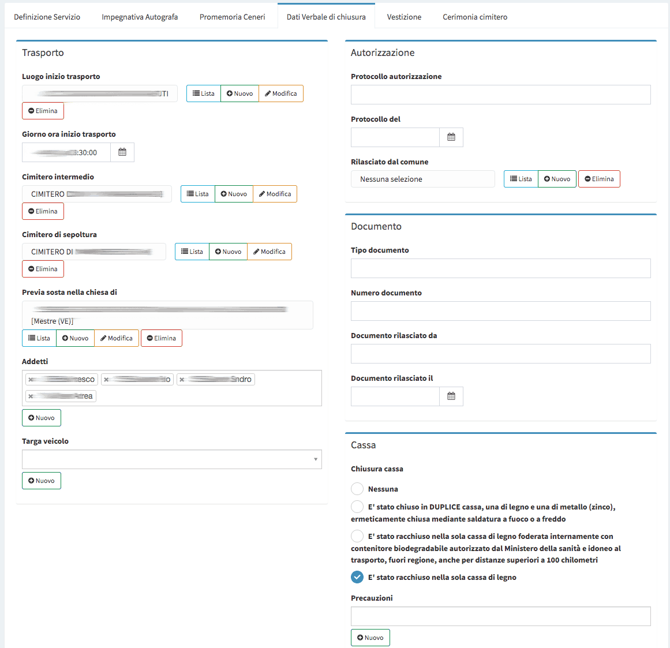Click the Protocollo autorizzazione input field
670x648 pixels.
coord(500,95)
